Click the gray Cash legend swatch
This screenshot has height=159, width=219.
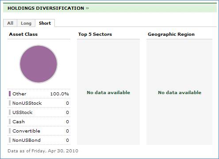click(10, 121)
